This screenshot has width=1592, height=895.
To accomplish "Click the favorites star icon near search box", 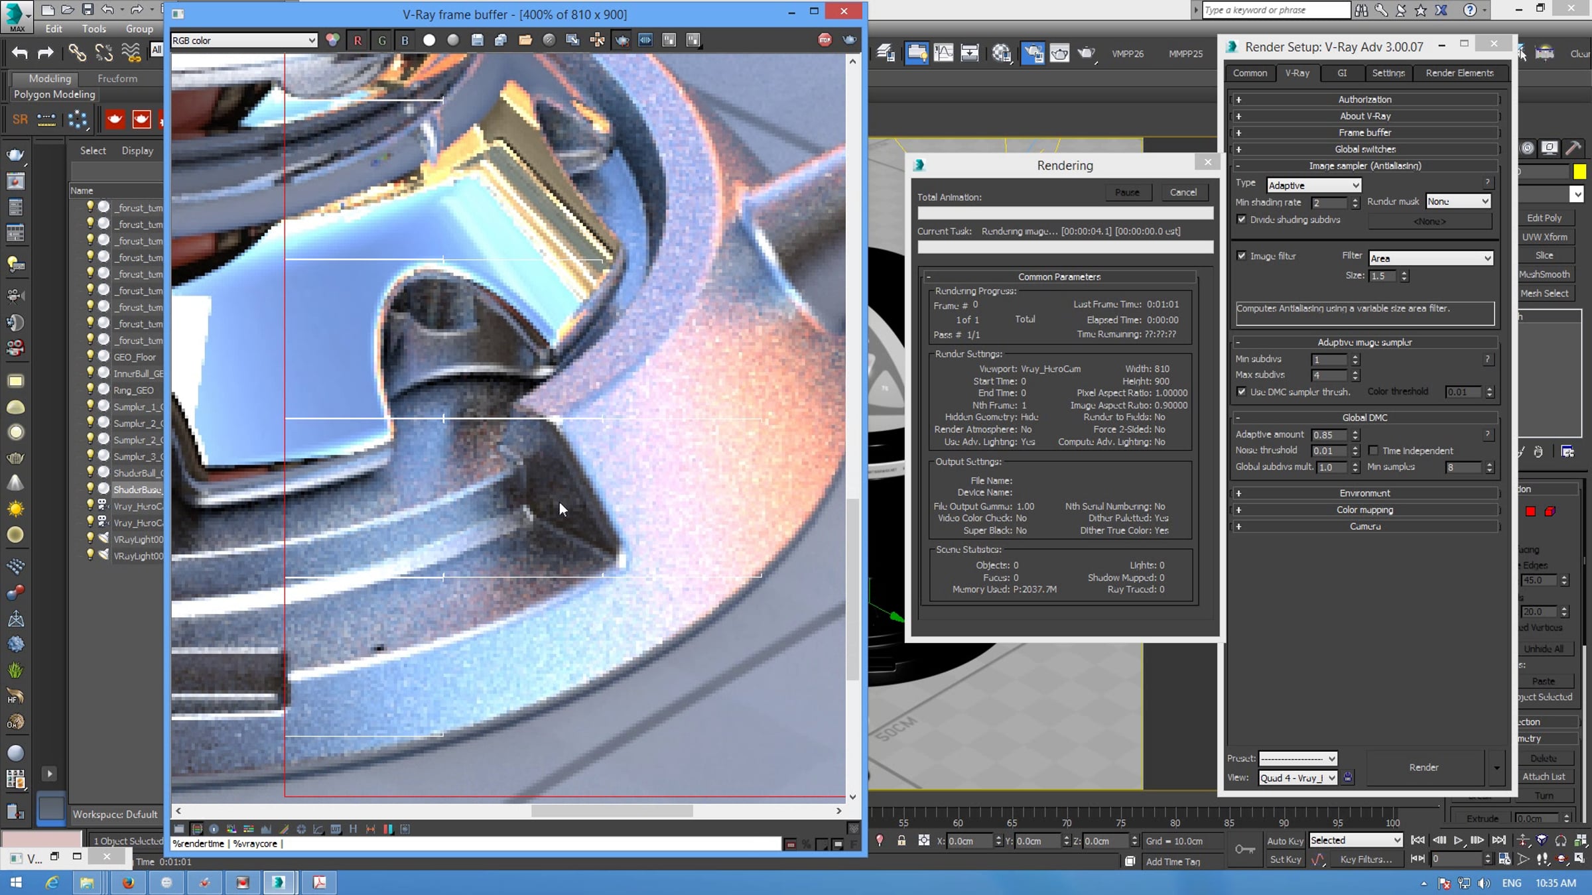I will tap(1420, 10).
